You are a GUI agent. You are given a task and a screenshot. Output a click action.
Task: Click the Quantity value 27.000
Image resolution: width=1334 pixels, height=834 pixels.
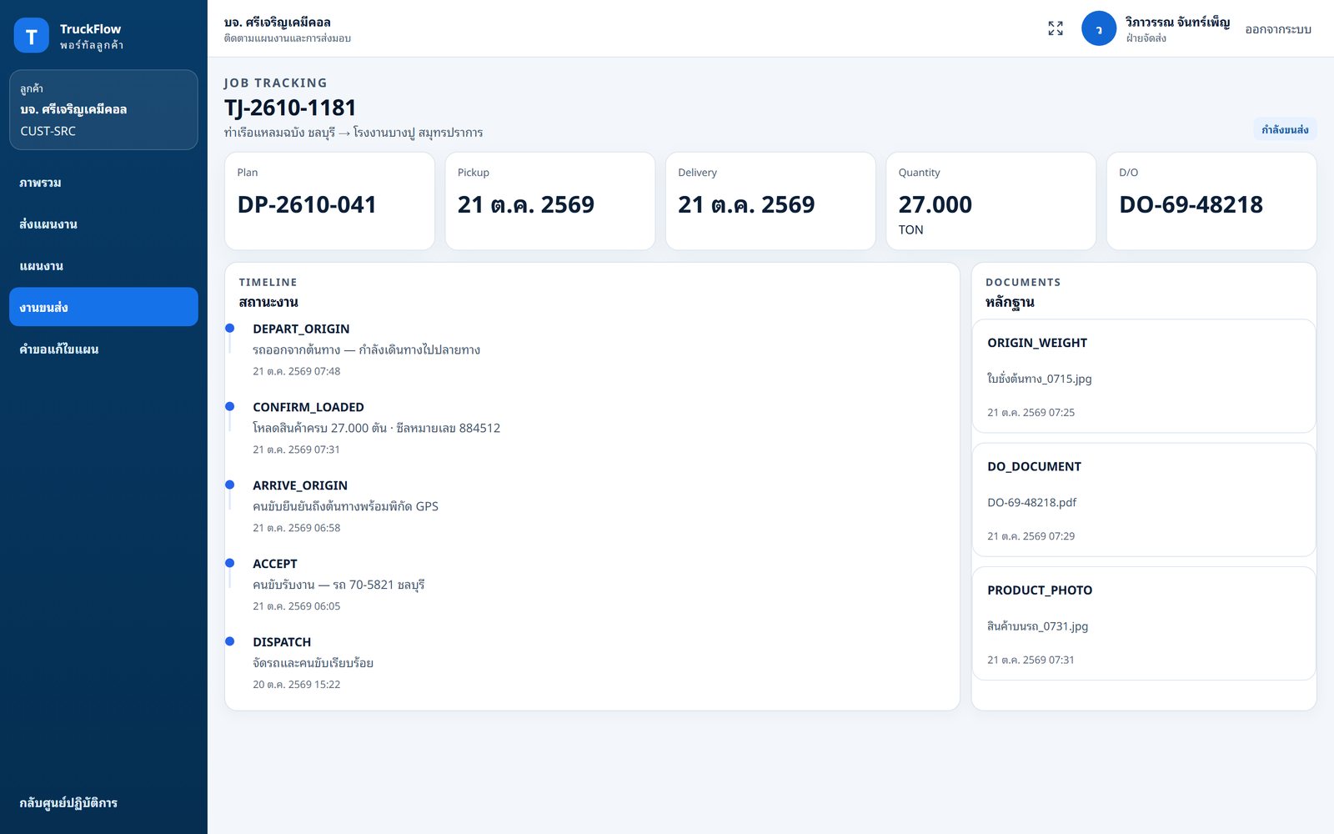tap(935, 204)
